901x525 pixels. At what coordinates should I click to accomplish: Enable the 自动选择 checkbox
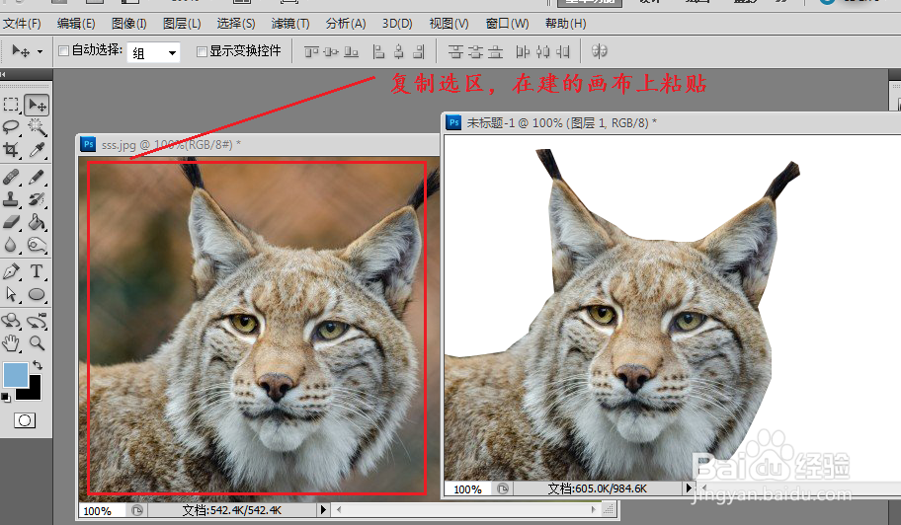(64, 51)
